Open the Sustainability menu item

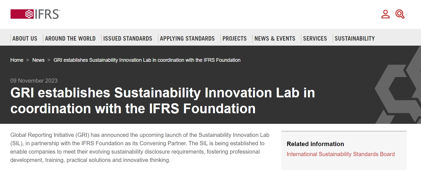355,39
